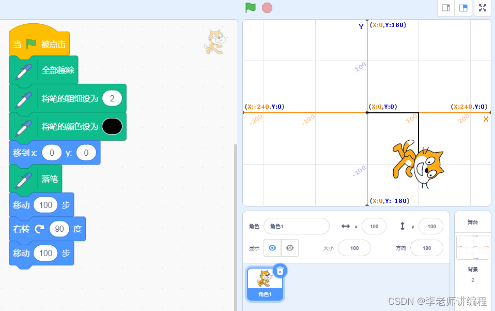Click the 当绿旗被点击 hat block
The width and height of the screenshot is (495, 311).
39,42
